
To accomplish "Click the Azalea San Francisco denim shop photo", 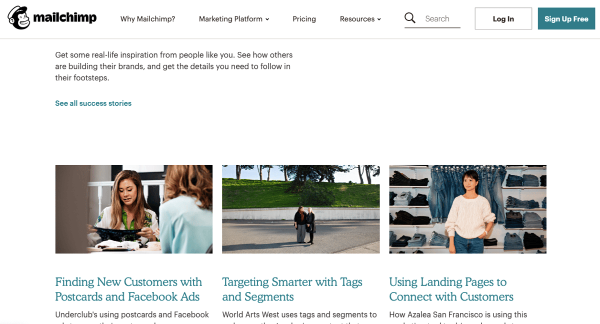I will [x=467, y=209].
